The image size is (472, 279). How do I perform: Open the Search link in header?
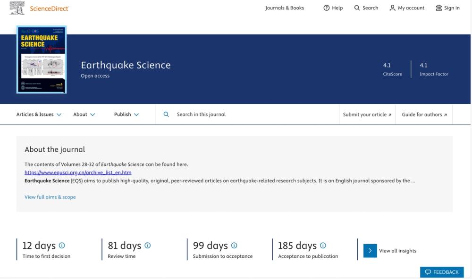point(370,8)
